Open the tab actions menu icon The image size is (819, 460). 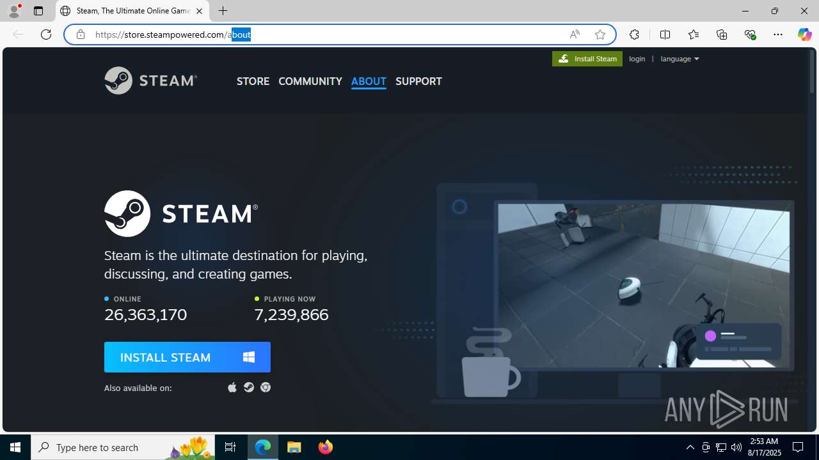[x=38, y=11]
